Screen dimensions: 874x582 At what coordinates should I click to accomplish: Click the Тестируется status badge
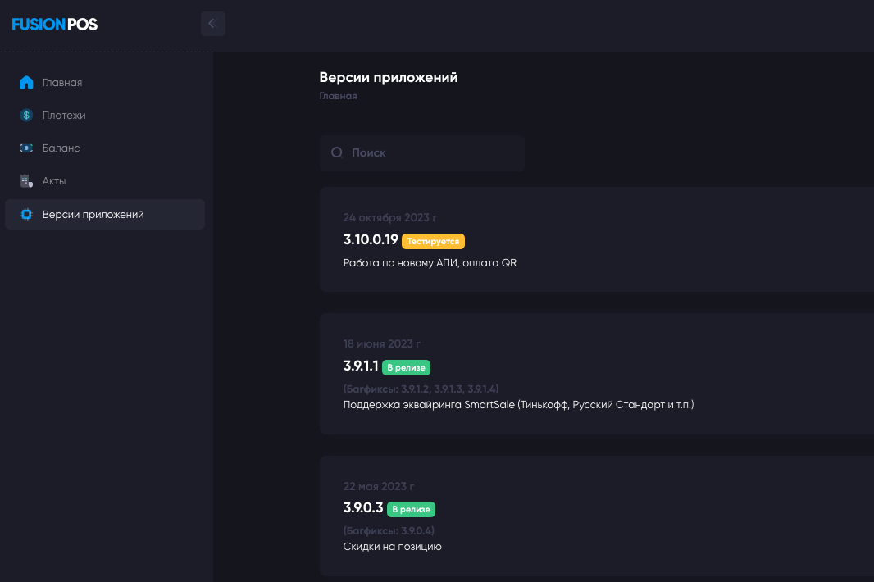pyautogui.click(x=434, y=241)
